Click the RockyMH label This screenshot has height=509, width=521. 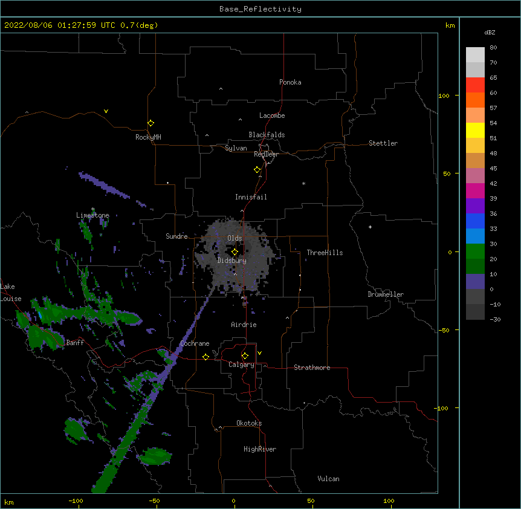148,137
